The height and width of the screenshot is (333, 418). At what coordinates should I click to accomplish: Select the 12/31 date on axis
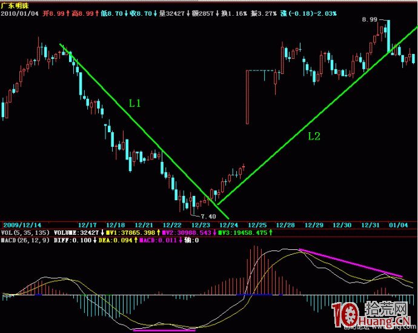pyautogui.click(x=370, y=225)
